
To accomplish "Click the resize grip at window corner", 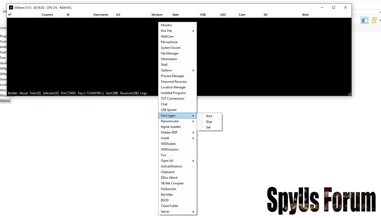I will click(x=349, y=94).
